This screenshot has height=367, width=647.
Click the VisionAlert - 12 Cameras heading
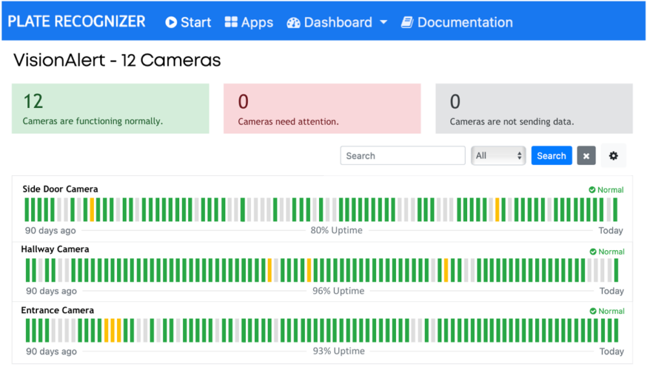pos(117,60)
